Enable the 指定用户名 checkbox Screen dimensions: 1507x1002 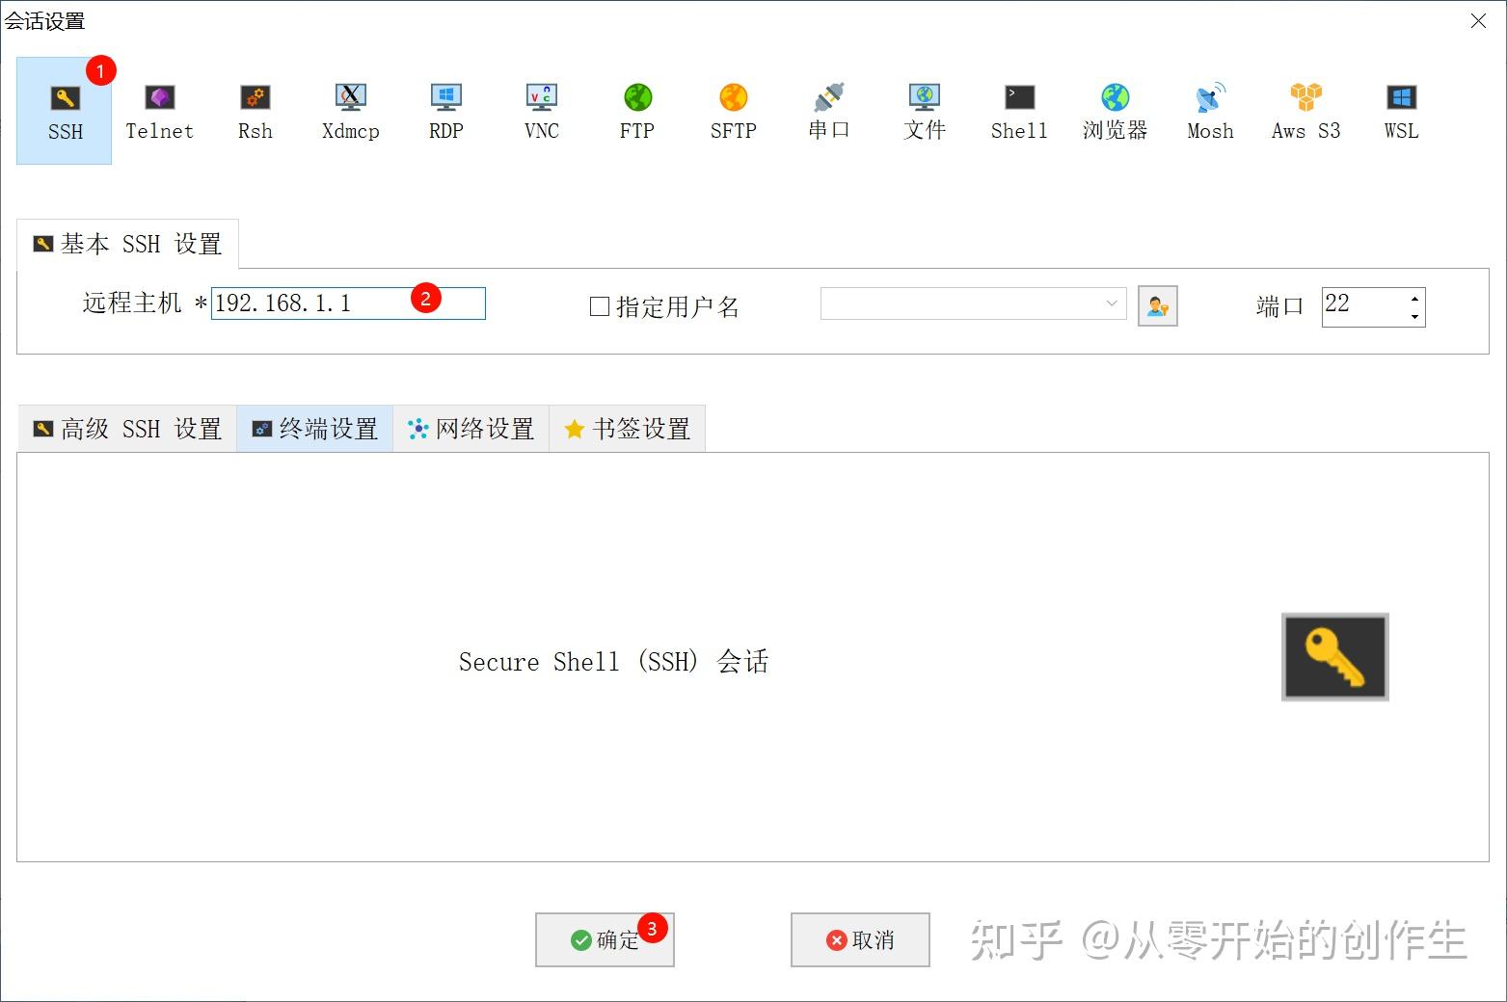click(599, 305)
